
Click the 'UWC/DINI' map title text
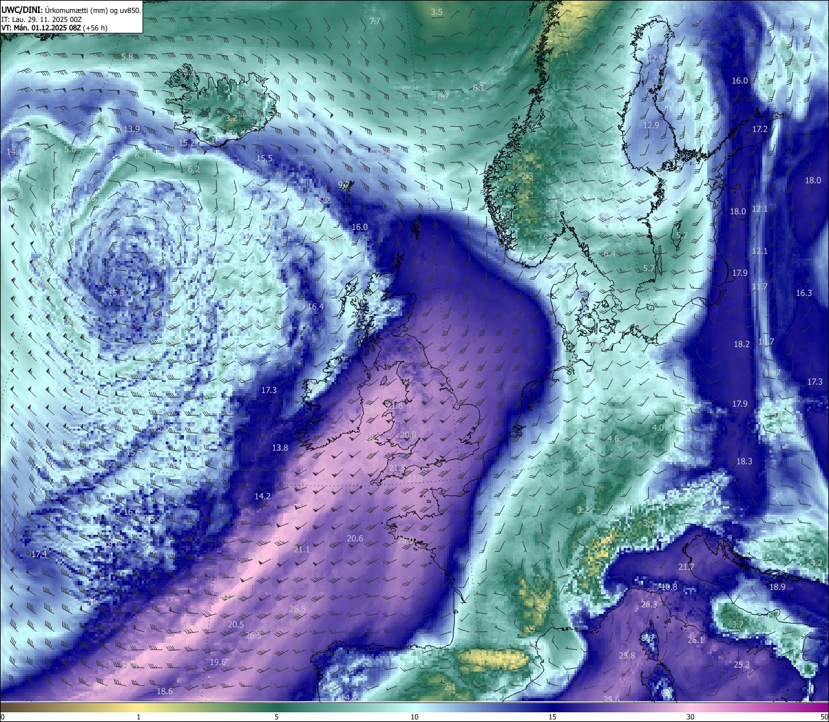pos(21,9)
